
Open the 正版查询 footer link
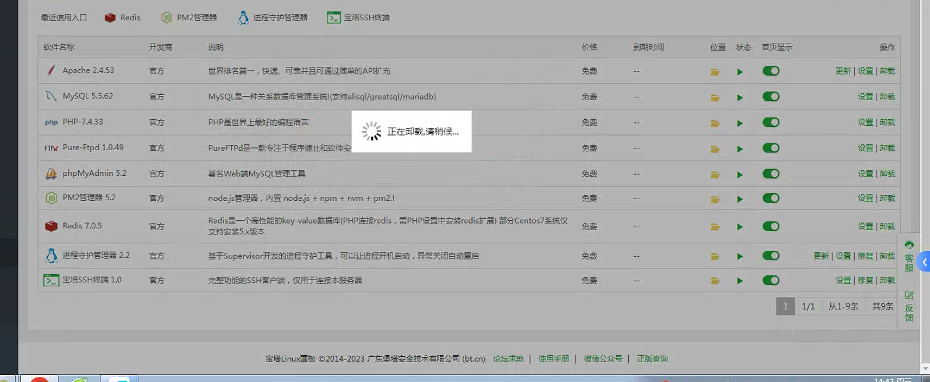click(652, 359)
